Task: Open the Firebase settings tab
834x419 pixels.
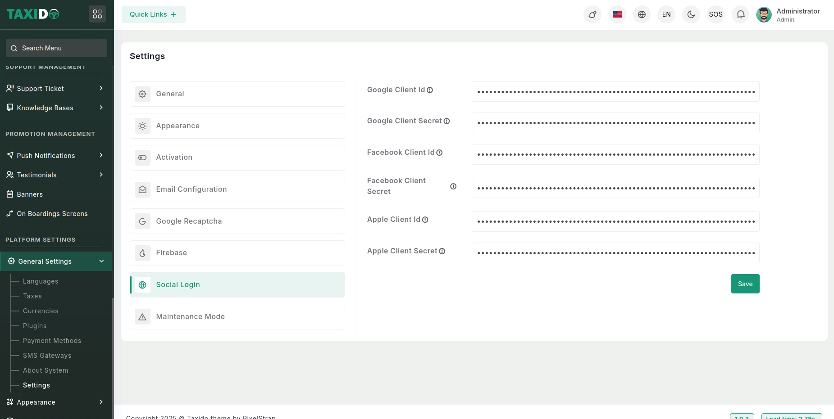Action: [237, 253]
